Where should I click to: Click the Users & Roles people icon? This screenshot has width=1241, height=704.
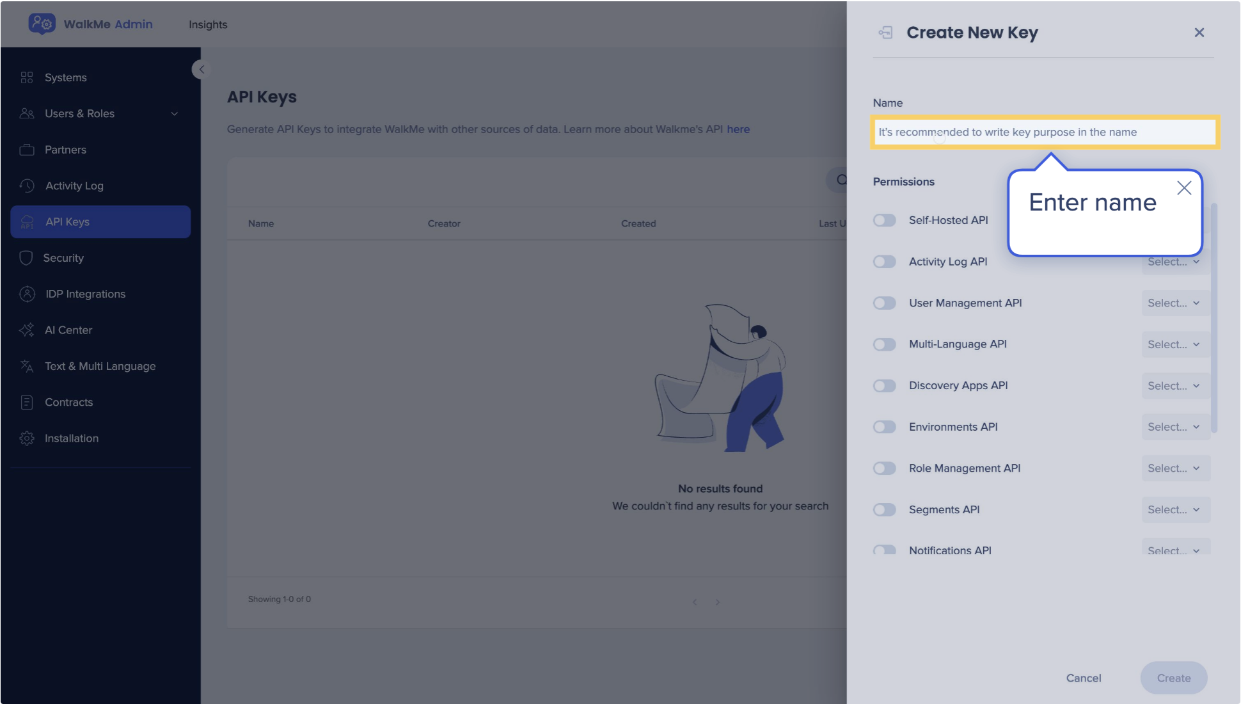pos(26,113)
